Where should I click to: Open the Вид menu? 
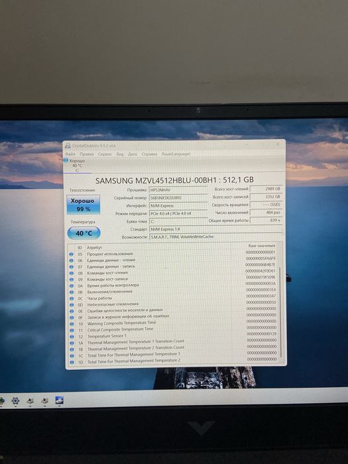point(120,154)
